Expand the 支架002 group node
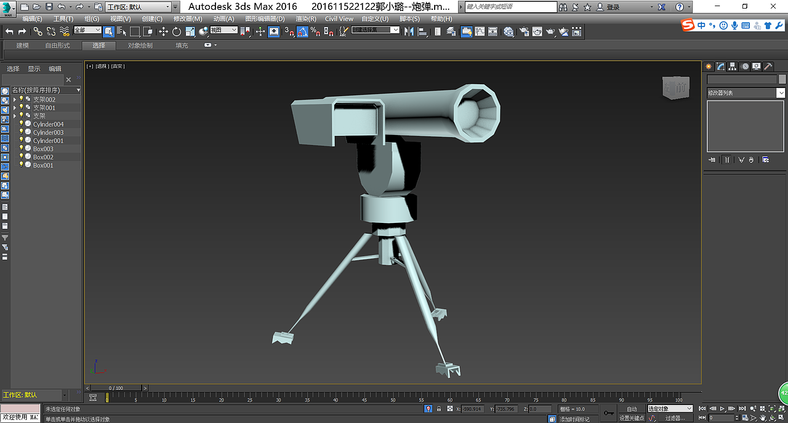Image resolution: width=788 pixels, height=423 pixels. pyautogui.click(x=15, y=99)
